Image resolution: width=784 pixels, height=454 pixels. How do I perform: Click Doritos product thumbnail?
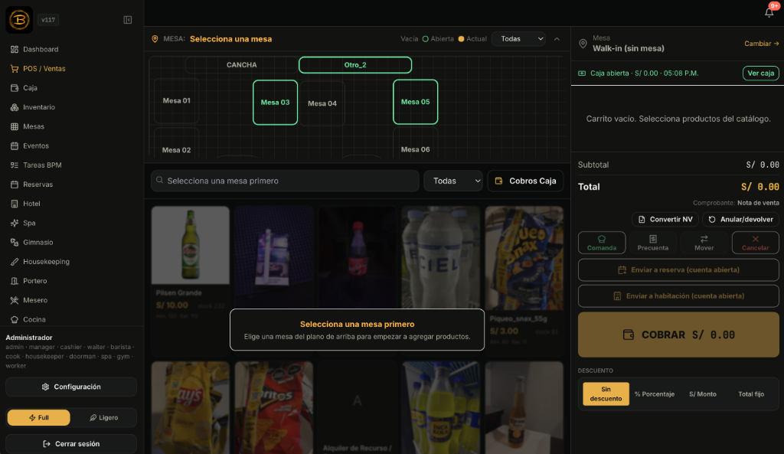pyautogui.click(x=274, y=407)
